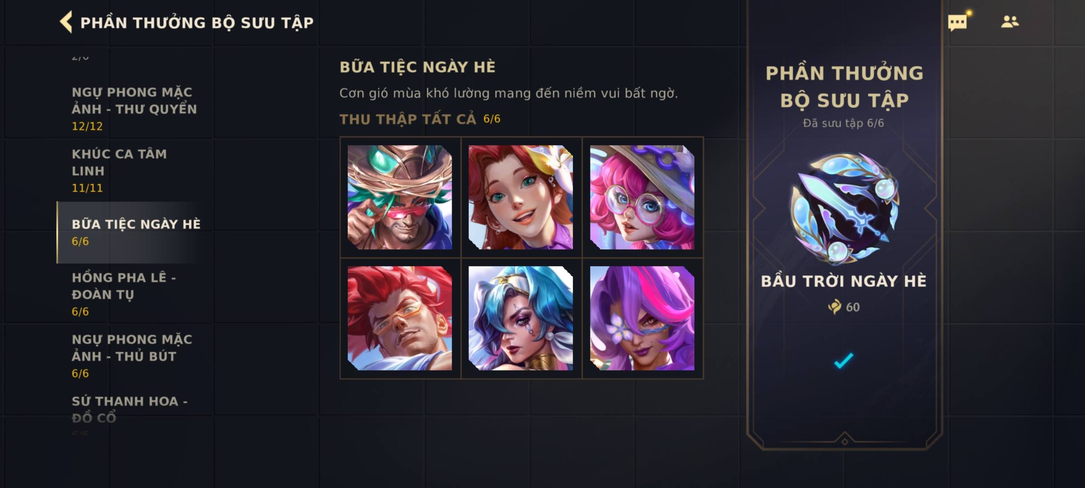Select the red-haired smiling girl skin portrait

[521, 197]
